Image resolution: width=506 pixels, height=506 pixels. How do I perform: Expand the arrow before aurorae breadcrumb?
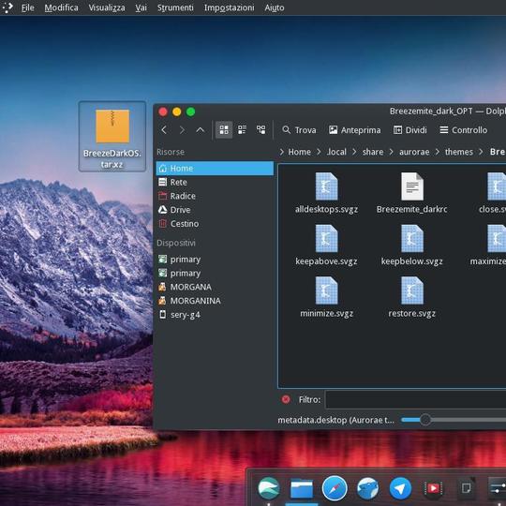click(392, 152)
